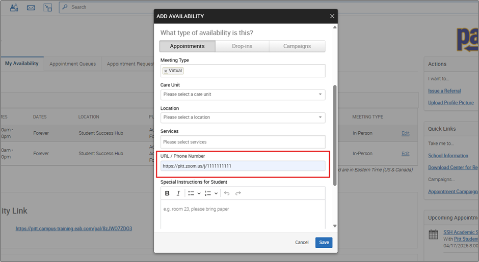This screenshot has height=262, width=479.
Task: Click the search magnifier icon
Action: coord(65,7)
